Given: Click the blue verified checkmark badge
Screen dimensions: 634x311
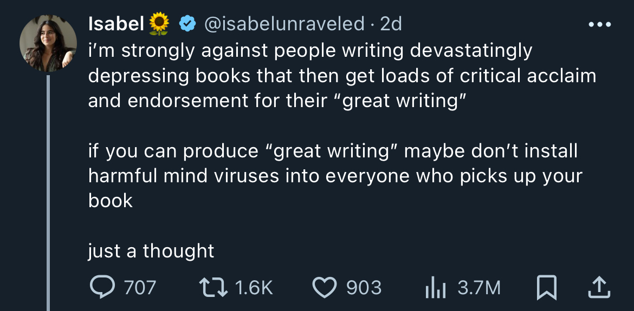Looking at the screenshot, I should pyautogui.click(x=187, y=24).
